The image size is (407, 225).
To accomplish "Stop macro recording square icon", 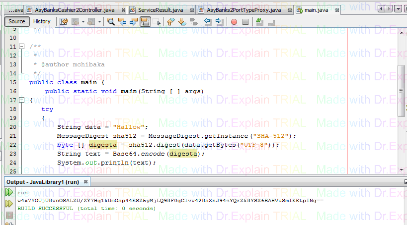I will click(245, 22).
